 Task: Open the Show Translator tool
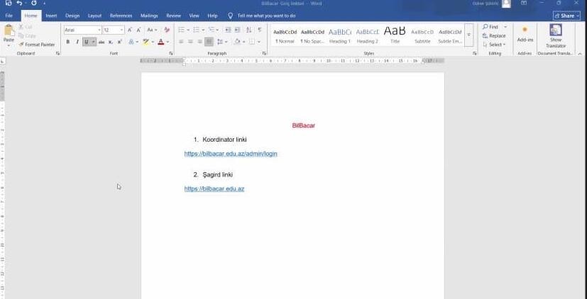(555, 35)
